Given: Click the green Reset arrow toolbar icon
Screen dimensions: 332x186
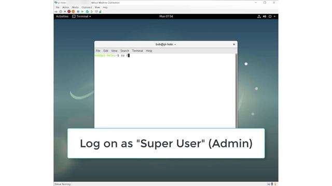Looking at the screenshot, I should tap(82, 11).
